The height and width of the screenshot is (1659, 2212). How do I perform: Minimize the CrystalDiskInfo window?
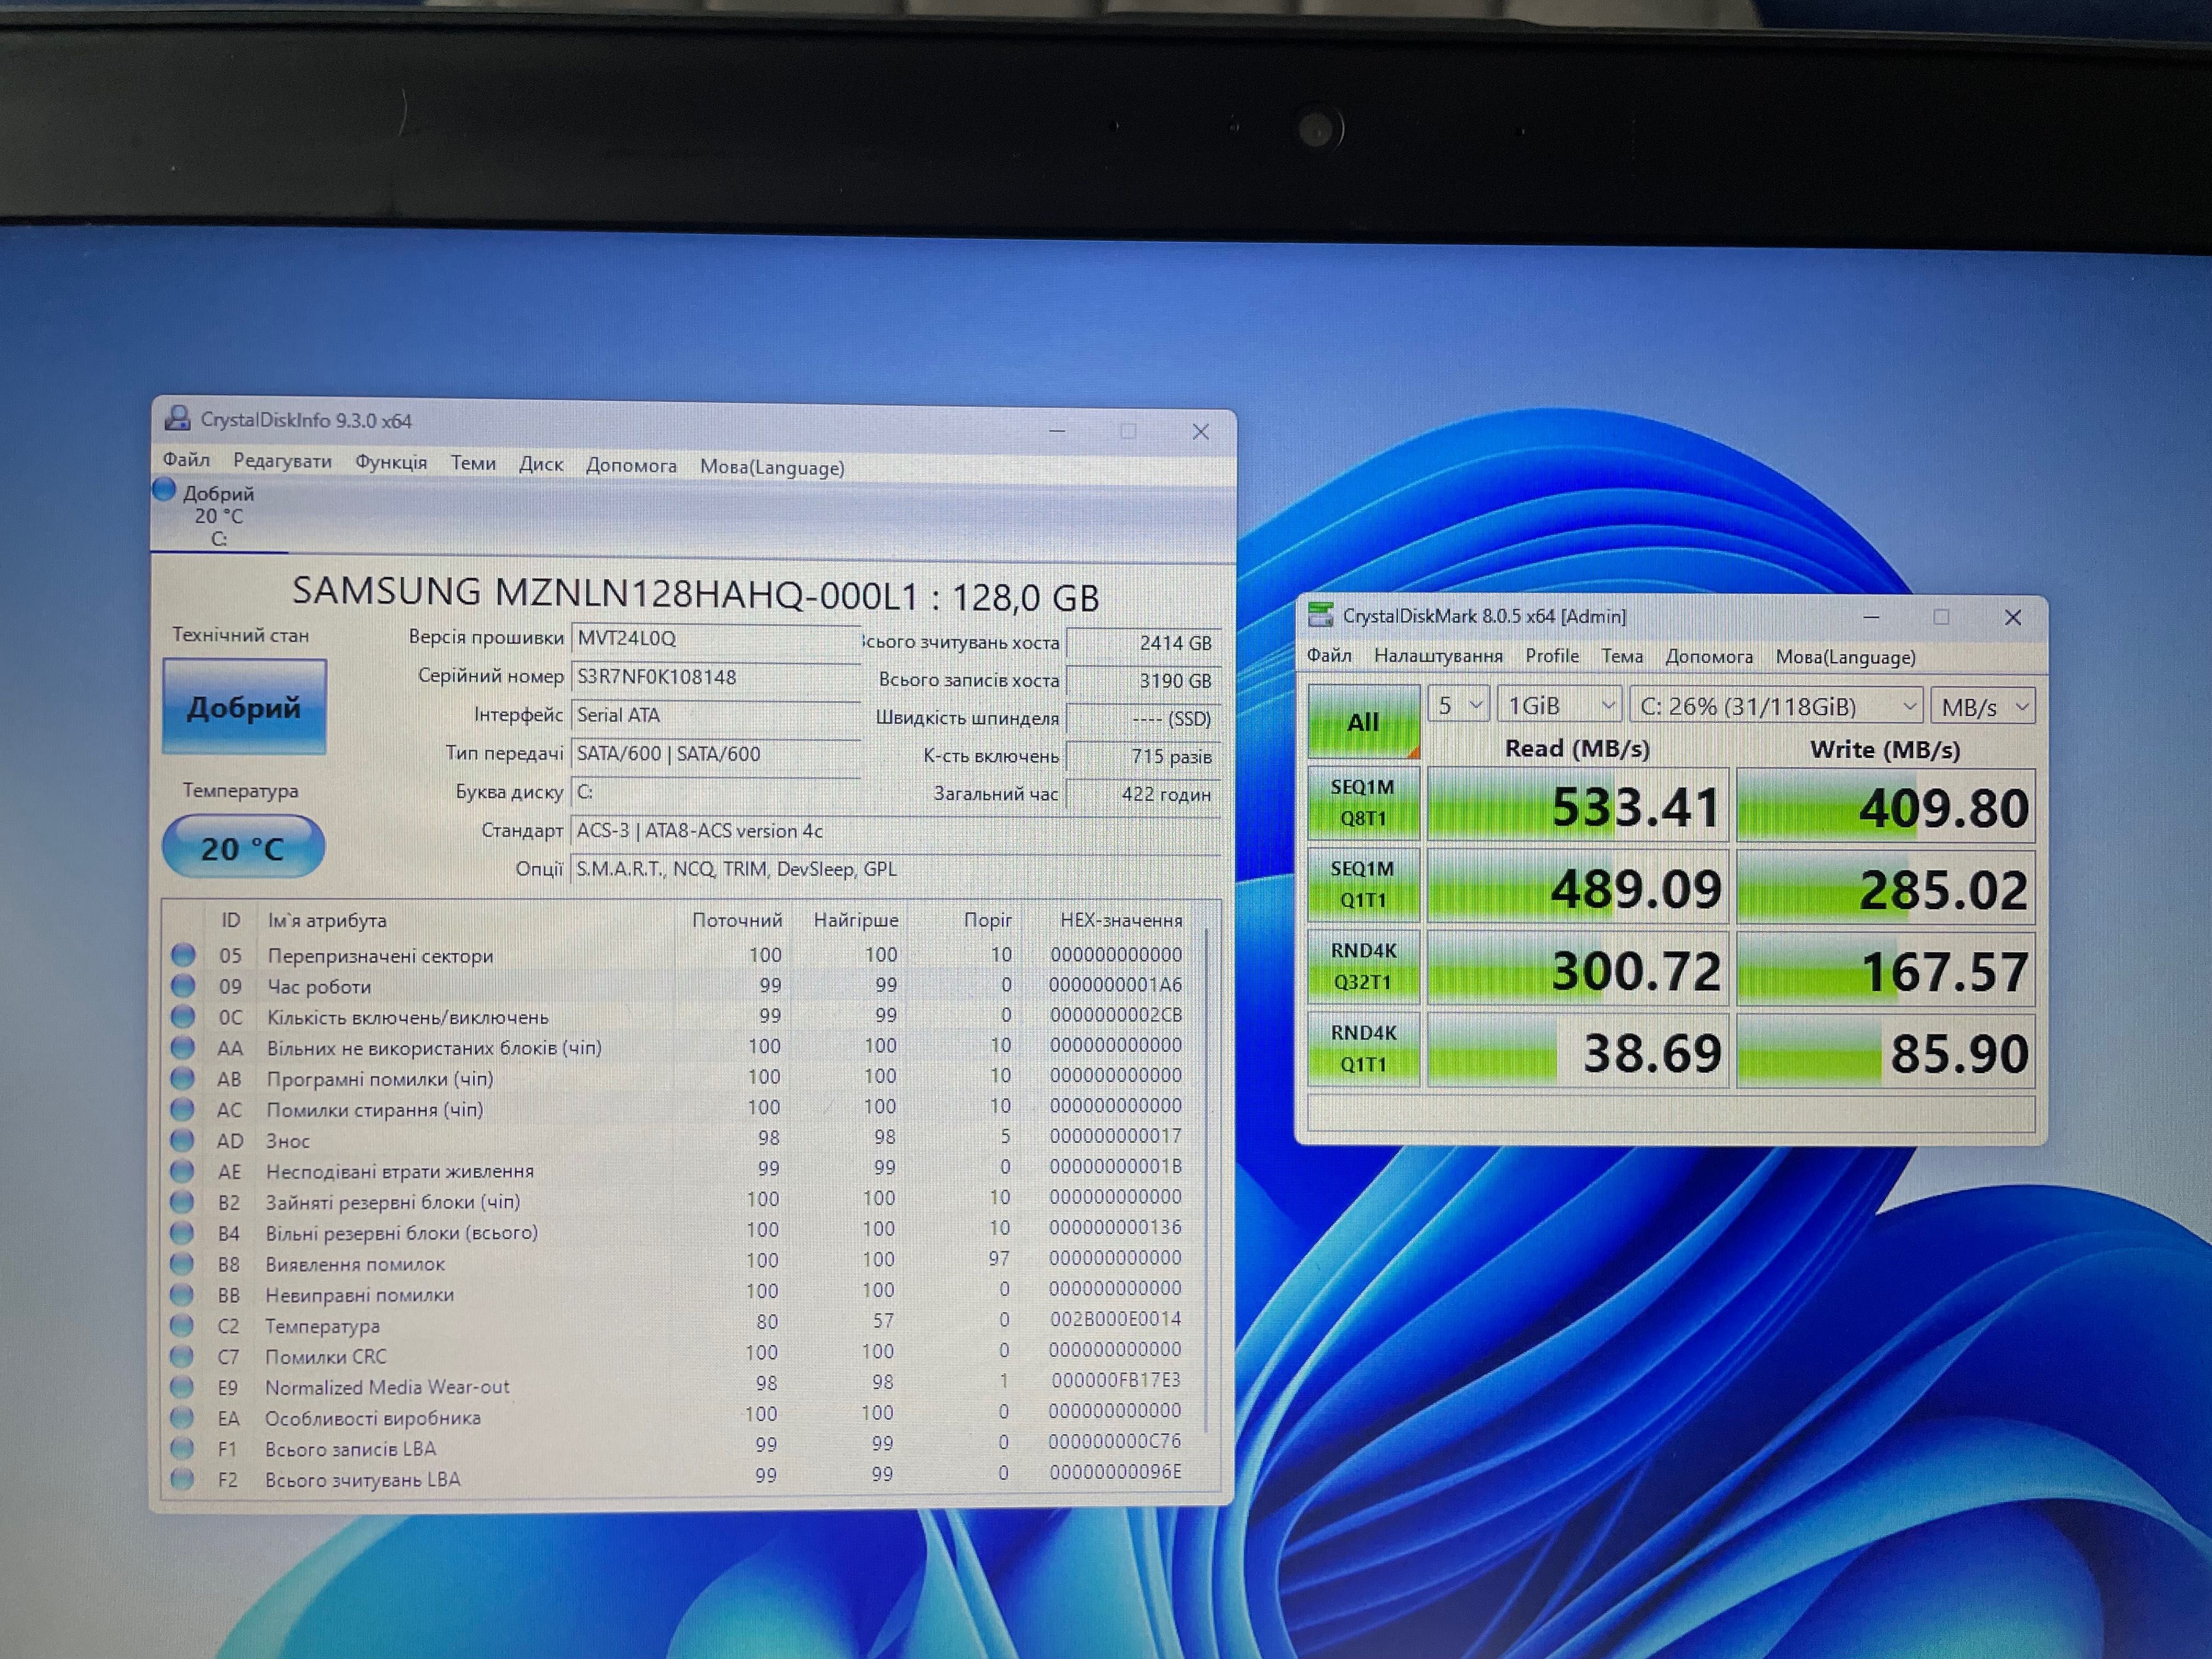point(1057,431)
